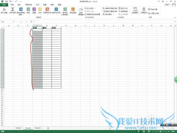Click Define Name button
The height and width of the screenshot is (133, 177).
tap(89, 8)
